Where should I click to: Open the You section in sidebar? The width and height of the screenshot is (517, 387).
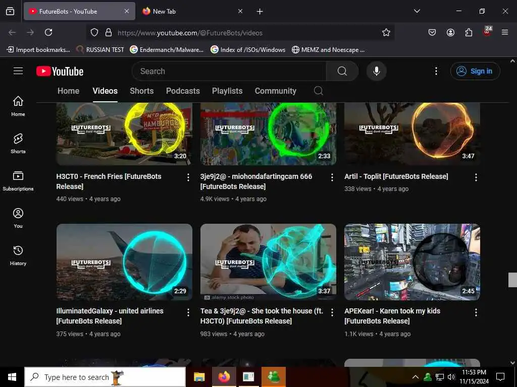(18, 218)
